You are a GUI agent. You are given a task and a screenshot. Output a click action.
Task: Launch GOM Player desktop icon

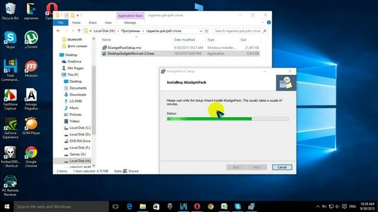pyautogui.click(x=31, y=126)
